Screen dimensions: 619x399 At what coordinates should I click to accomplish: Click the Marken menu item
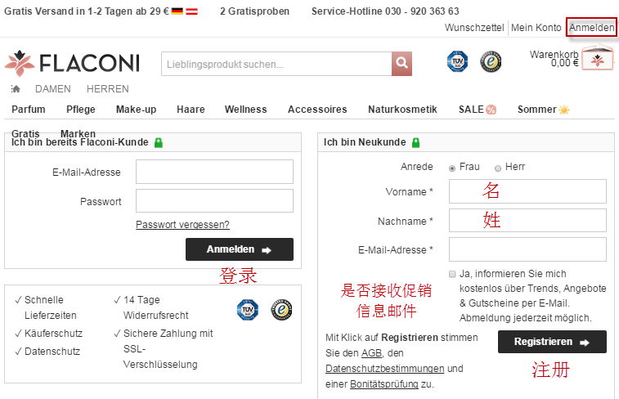click(x=78, y=133)
